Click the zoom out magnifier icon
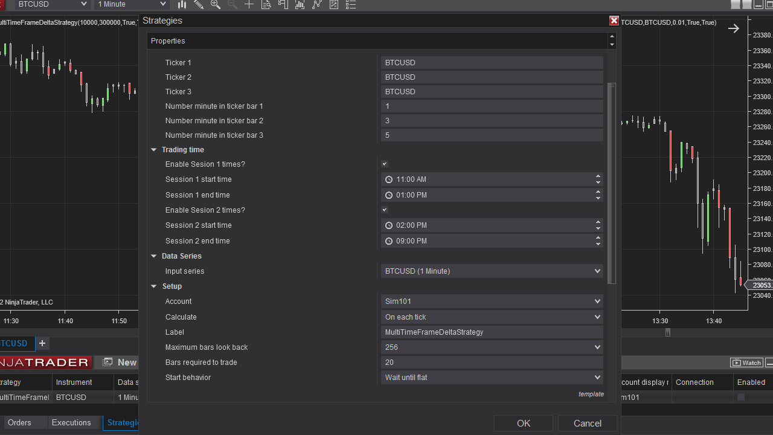Screen dimensions: 773x435 coord(233,4)
